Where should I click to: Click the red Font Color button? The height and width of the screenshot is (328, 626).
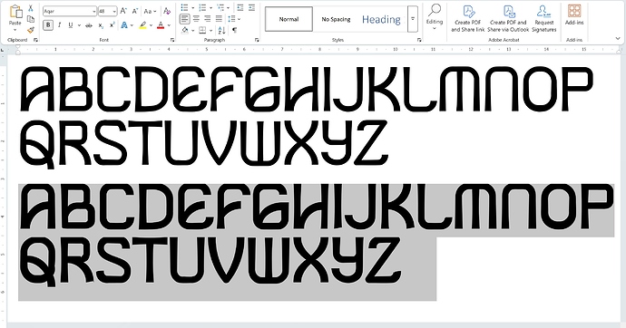point(161,25)
